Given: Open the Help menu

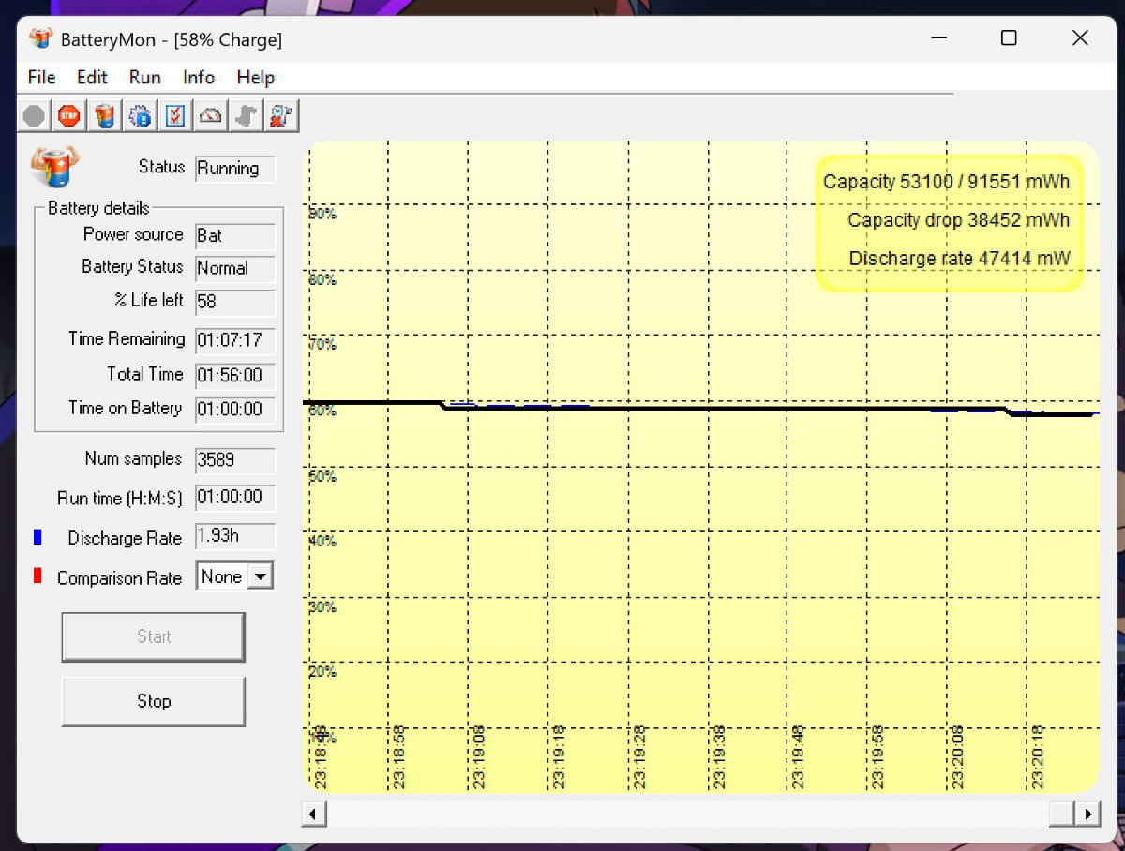Looking at the screenshot, I should pos(256,78).
